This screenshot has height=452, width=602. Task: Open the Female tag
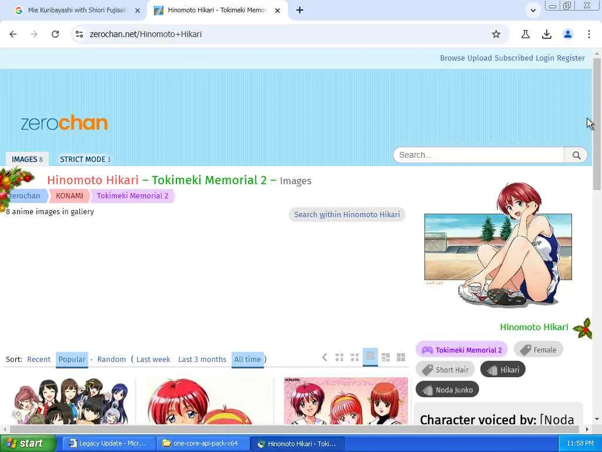pos(539,350)
